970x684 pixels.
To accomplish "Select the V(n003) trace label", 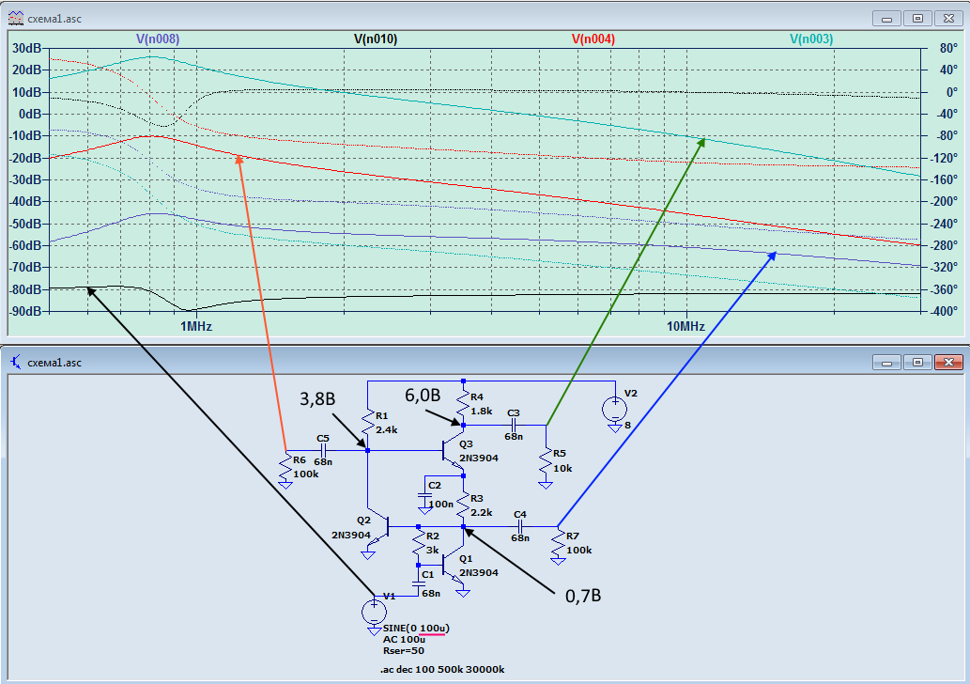I will tap(811, 39).
